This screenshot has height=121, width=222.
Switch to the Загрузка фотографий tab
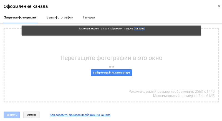tap(20, 17)
